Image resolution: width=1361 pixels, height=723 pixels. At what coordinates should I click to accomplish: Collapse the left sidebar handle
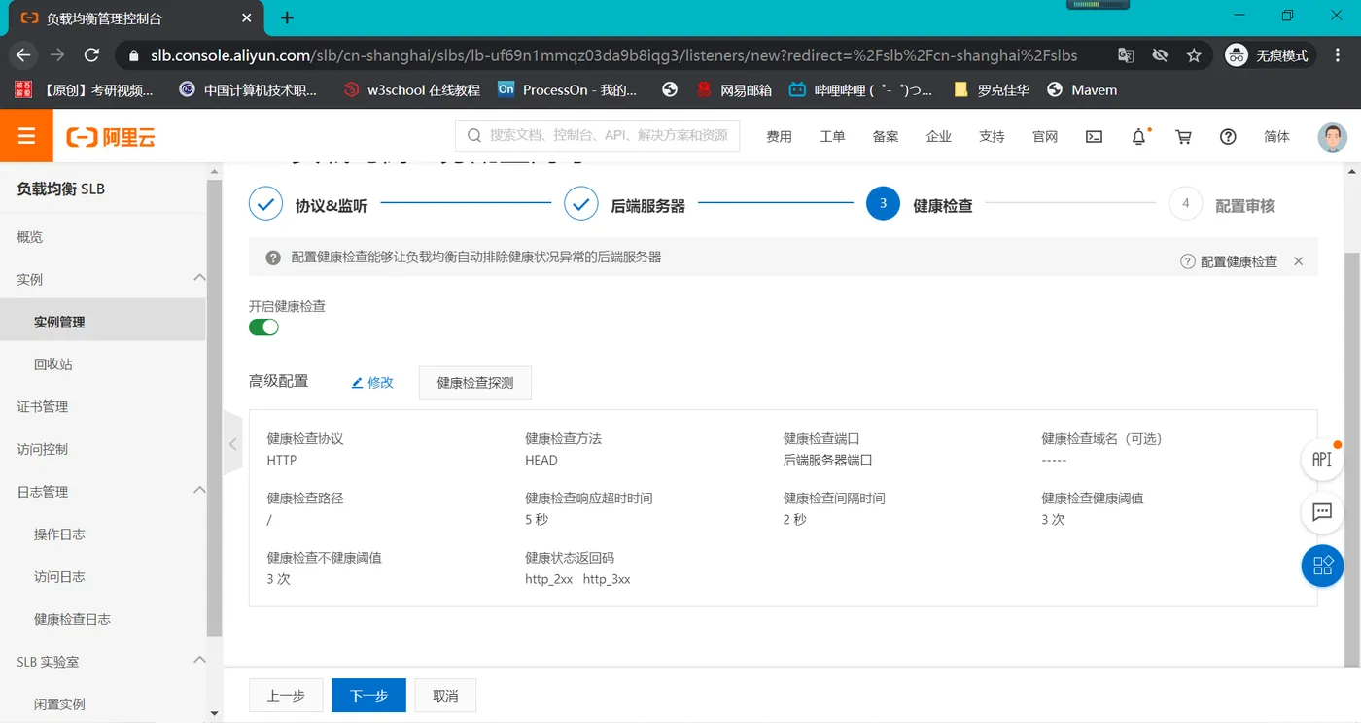232,444
